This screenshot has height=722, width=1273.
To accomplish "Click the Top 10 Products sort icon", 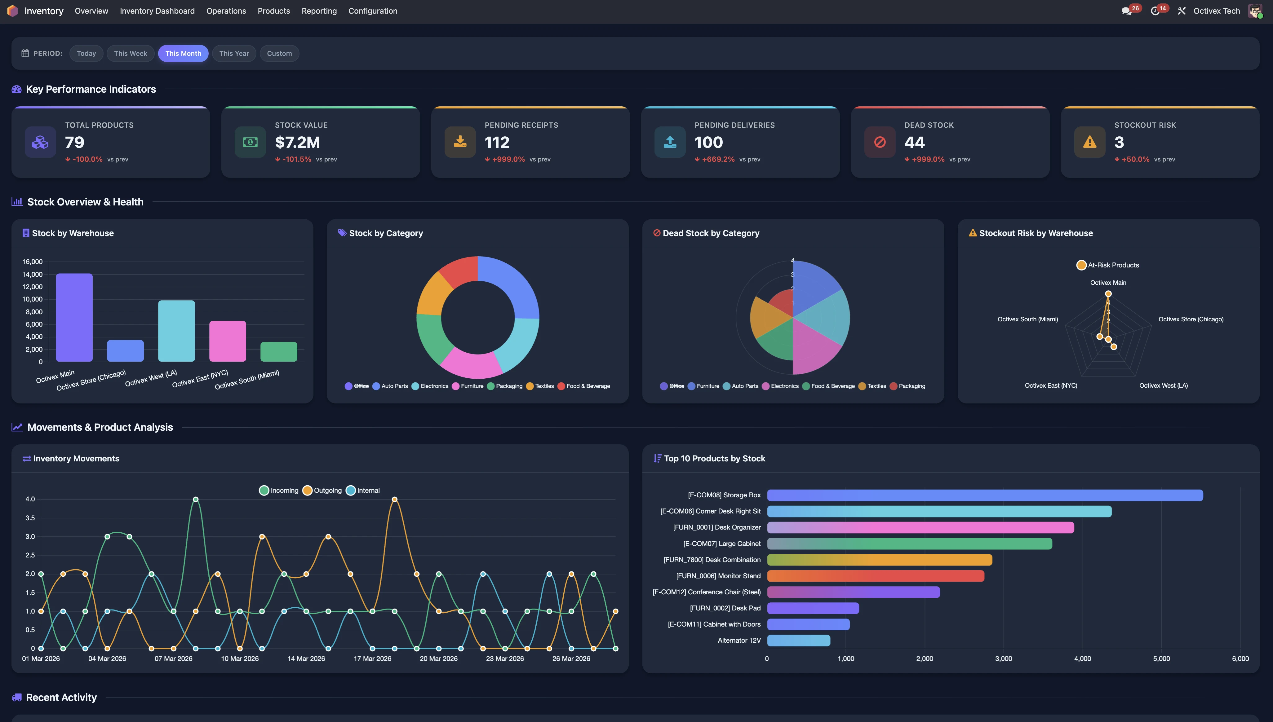I will 657,459.
